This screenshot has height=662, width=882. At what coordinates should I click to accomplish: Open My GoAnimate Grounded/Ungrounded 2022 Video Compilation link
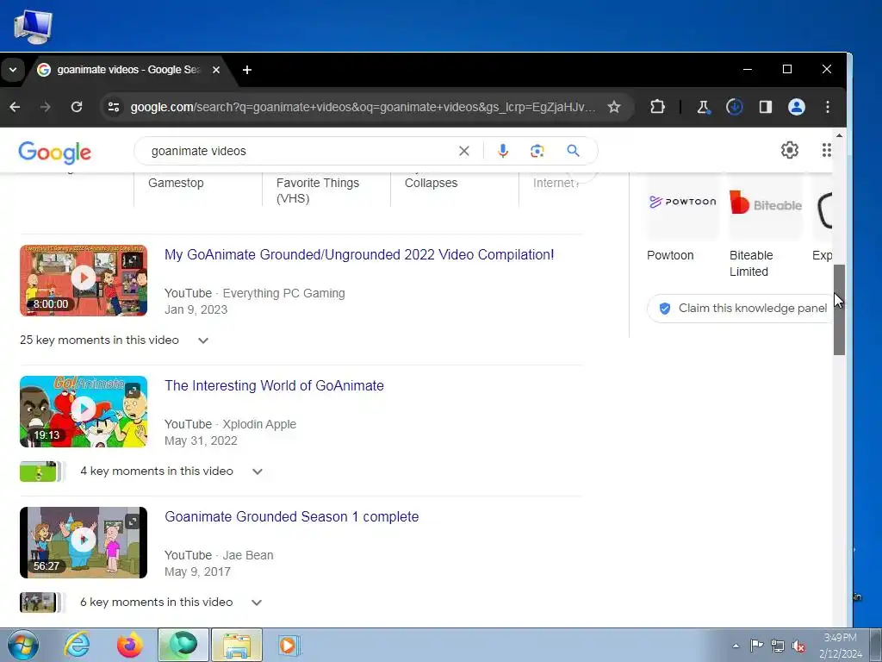(x=359, y=254)
